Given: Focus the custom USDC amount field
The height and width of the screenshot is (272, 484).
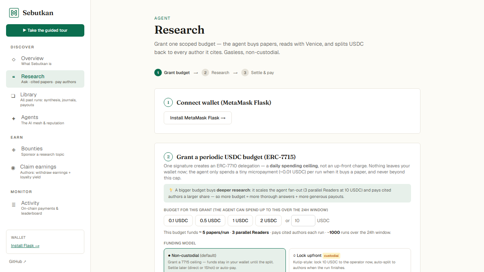Looking at the screenshot, I should pos(303,221).
